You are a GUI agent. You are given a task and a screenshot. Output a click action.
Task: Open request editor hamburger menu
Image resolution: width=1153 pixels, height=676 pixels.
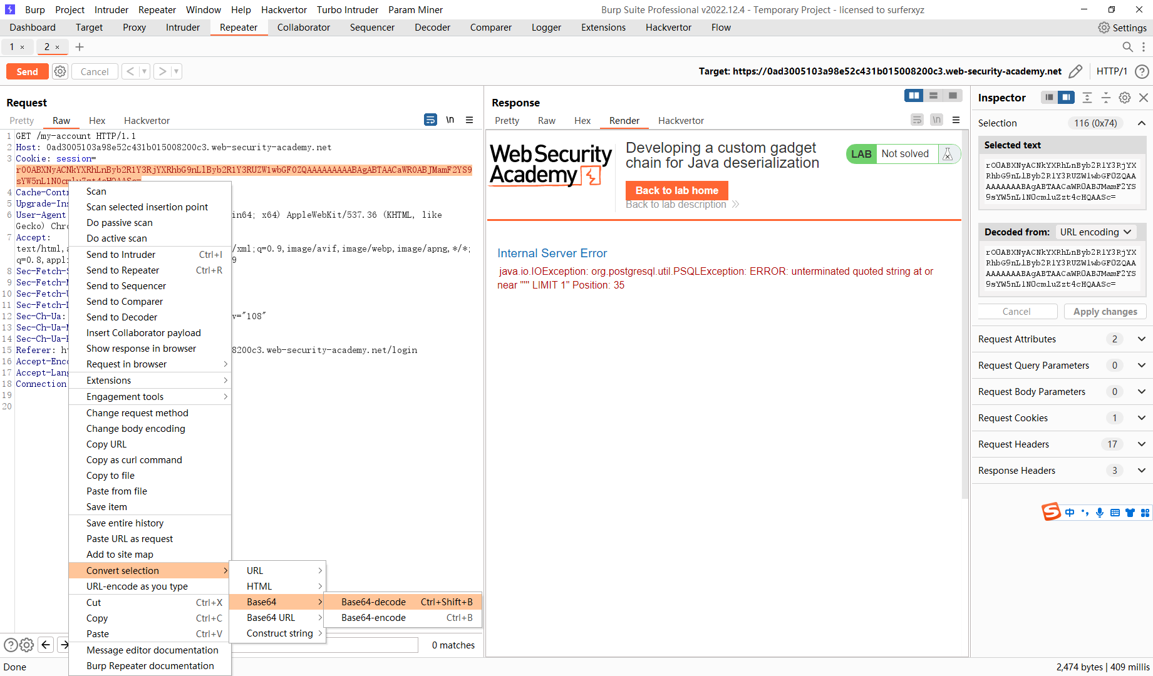coord(469,120)
